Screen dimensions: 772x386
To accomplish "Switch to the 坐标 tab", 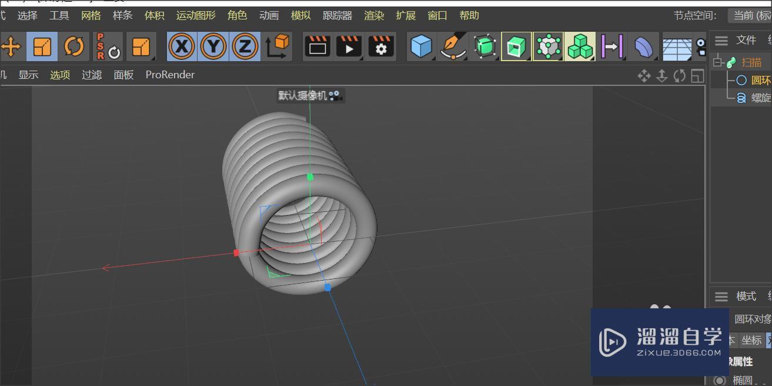I will [x=753, y=340].
